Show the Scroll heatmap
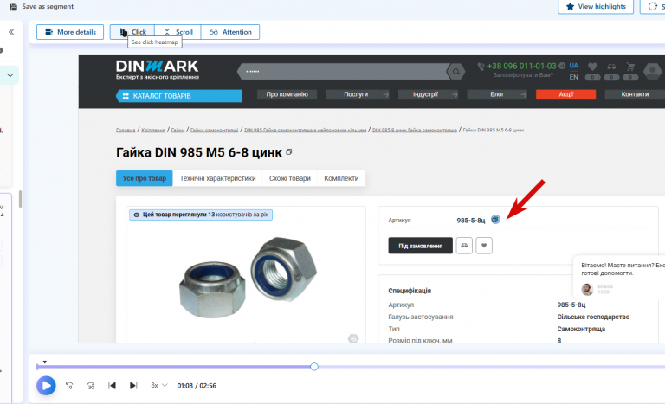 [x=178, y=32]
